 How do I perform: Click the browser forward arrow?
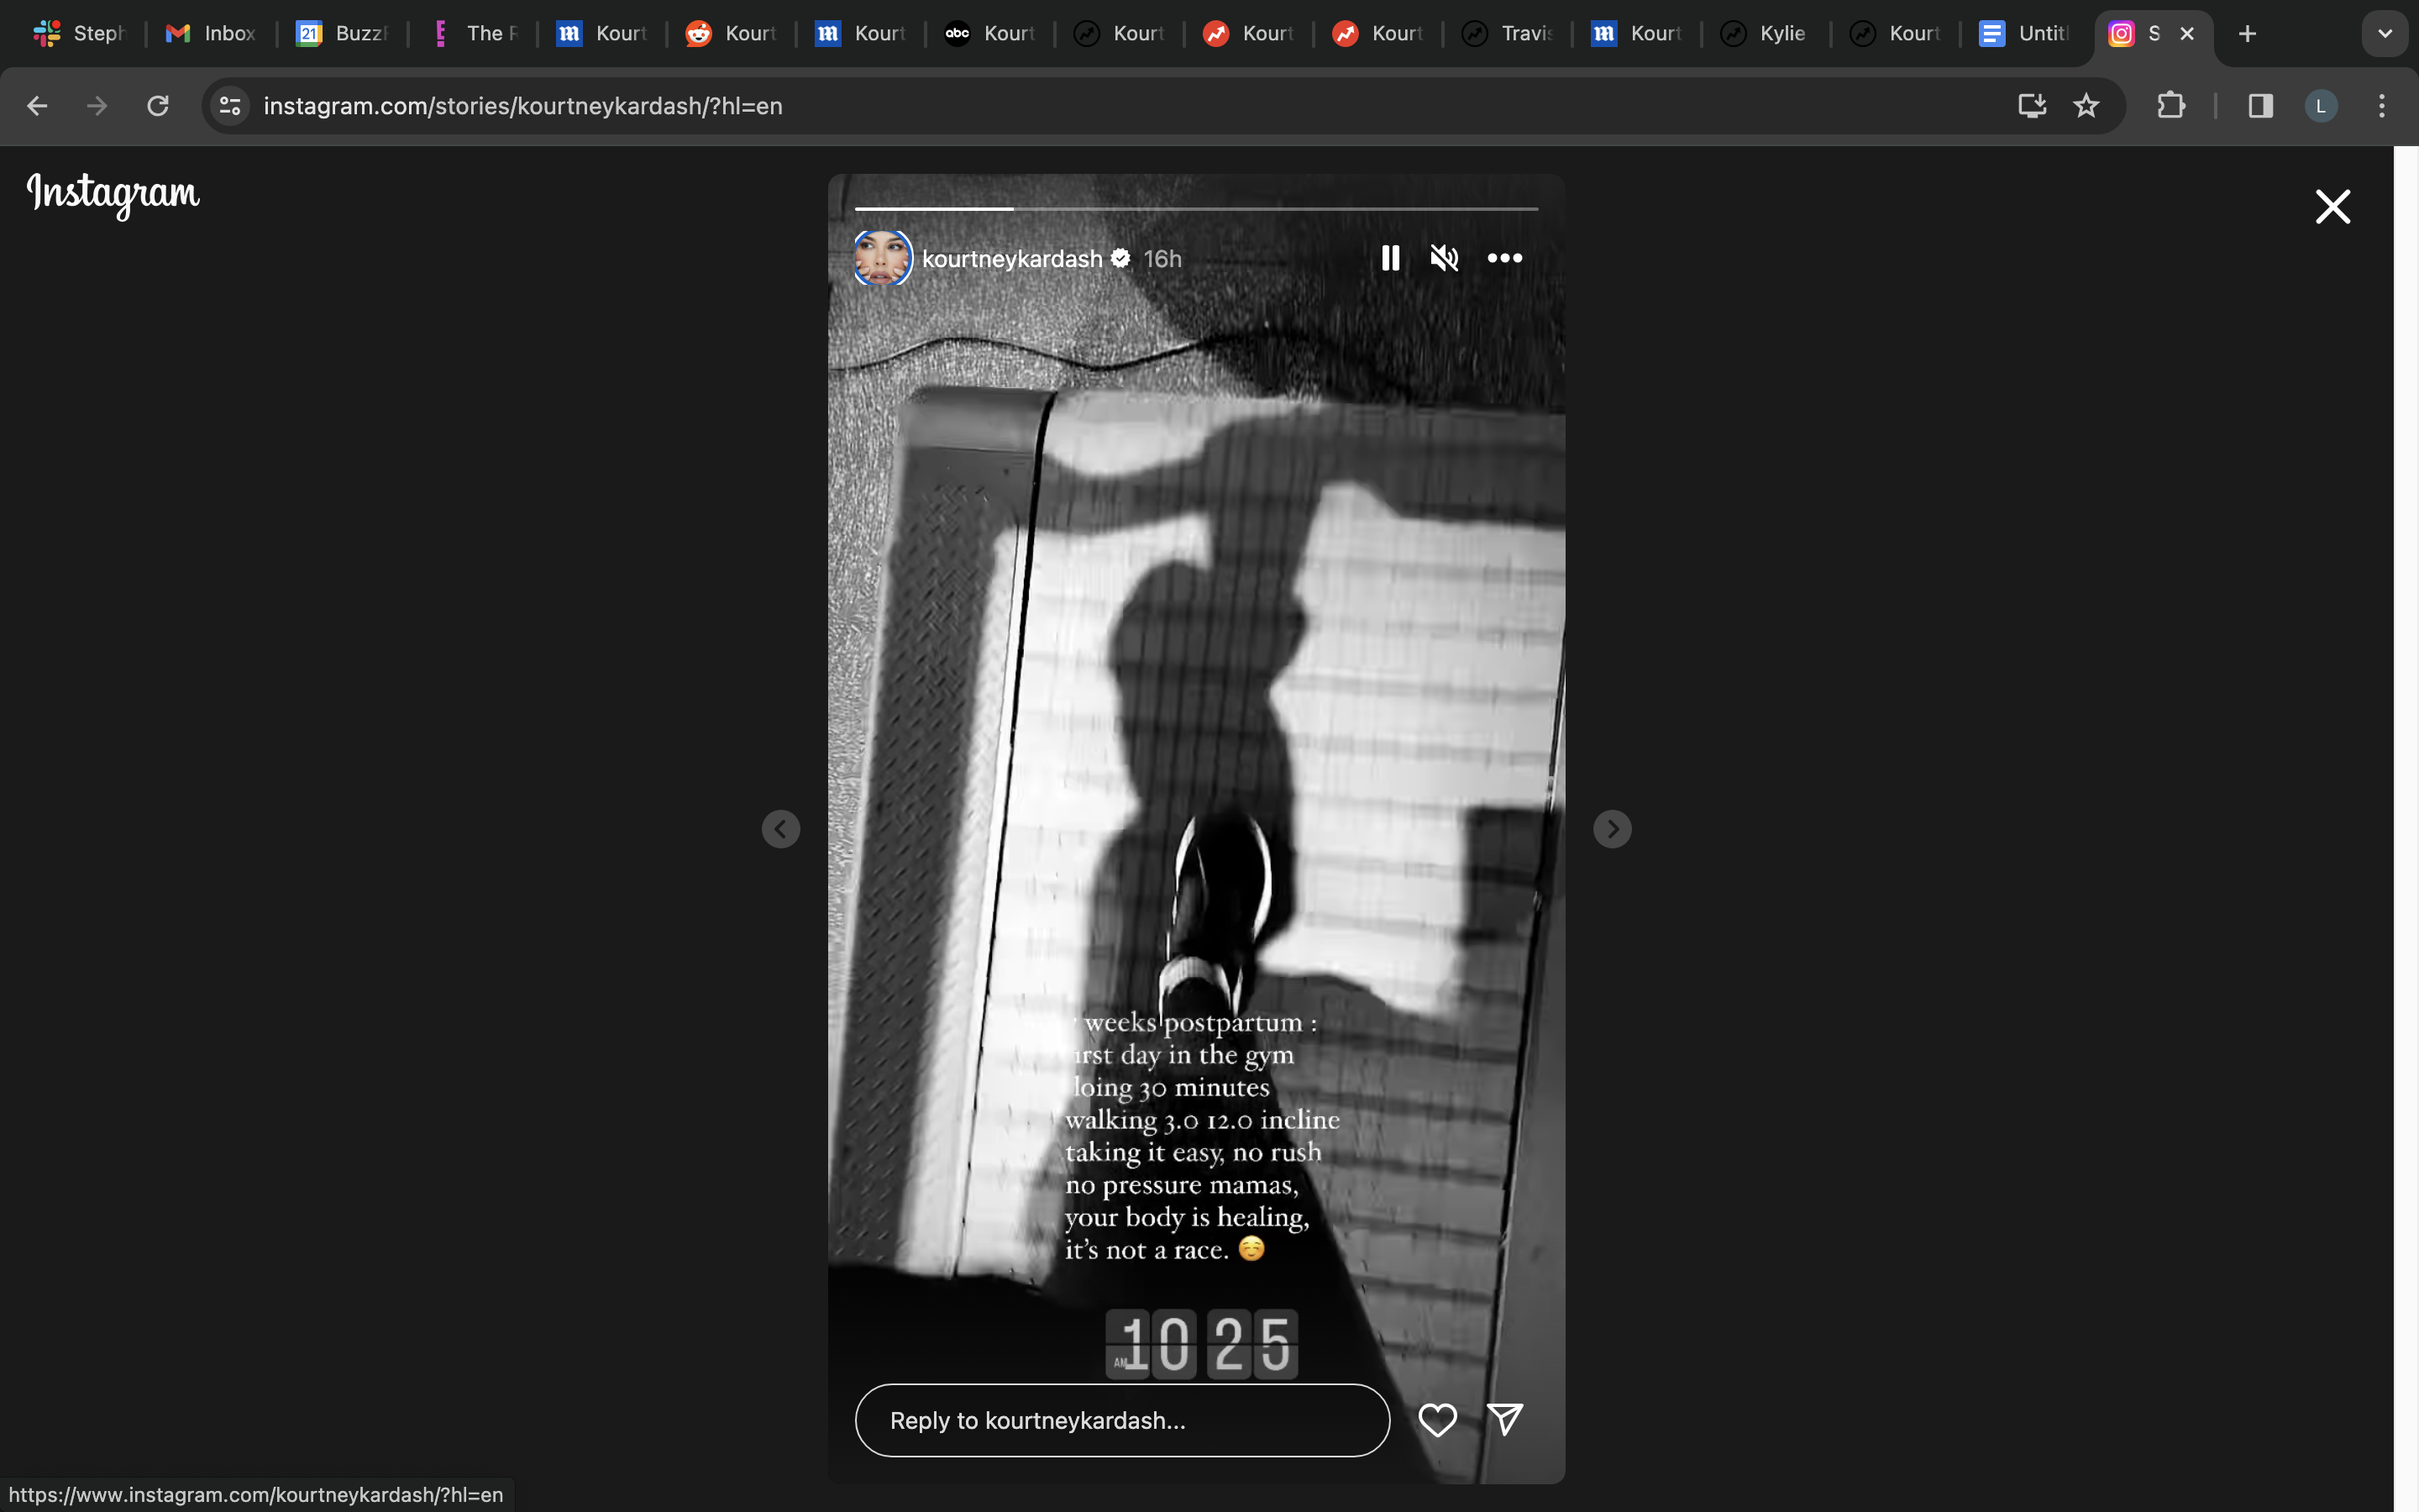pyautogui.click(x=97, y=106)
